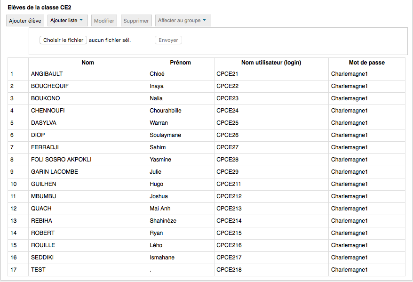The width and height of the screenshot is (413, 282).
Task: Click Choisir le fichier to browse
Action: click(x=63, y=40)
